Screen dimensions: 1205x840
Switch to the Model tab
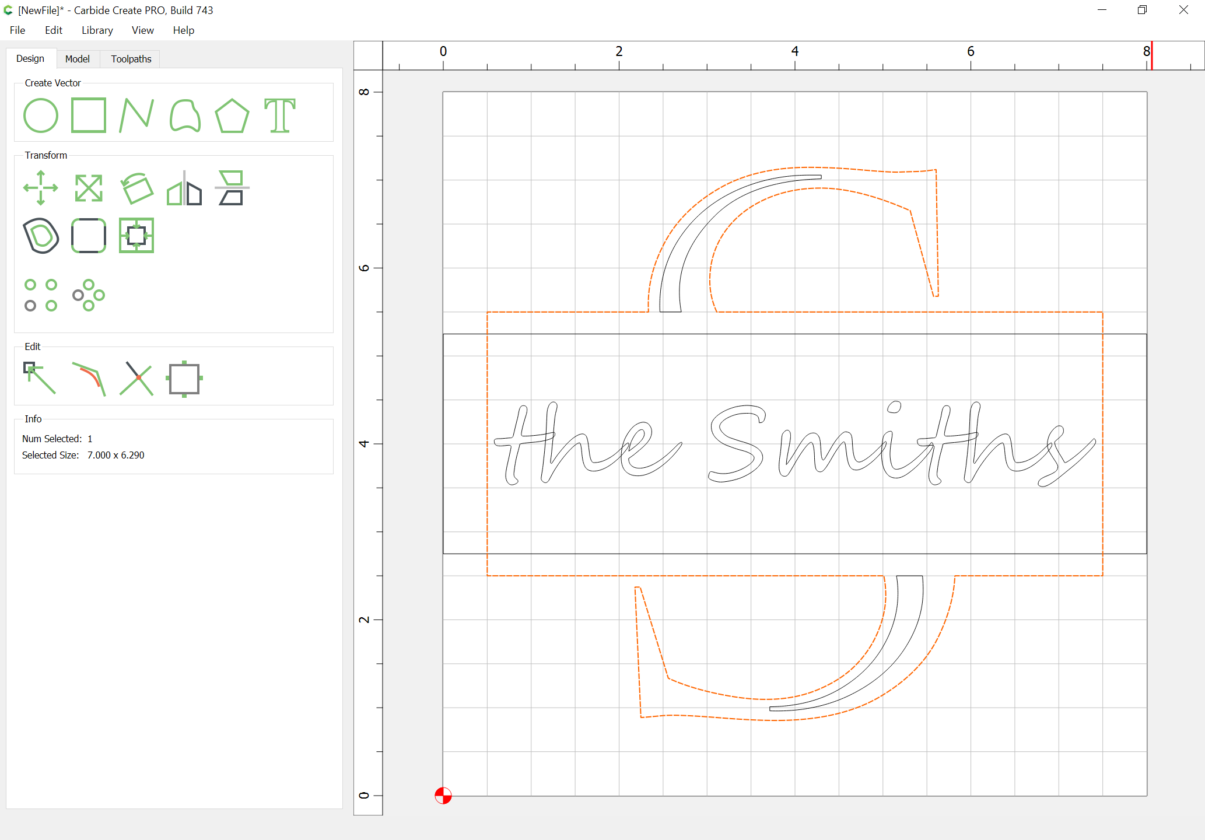78,59
